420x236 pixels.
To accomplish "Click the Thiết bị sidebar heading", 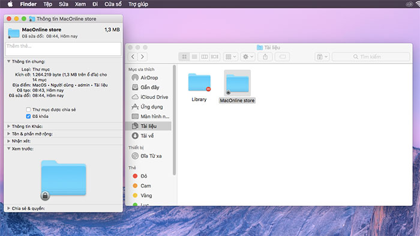I will pyautogui.click(x=136, y=147).
